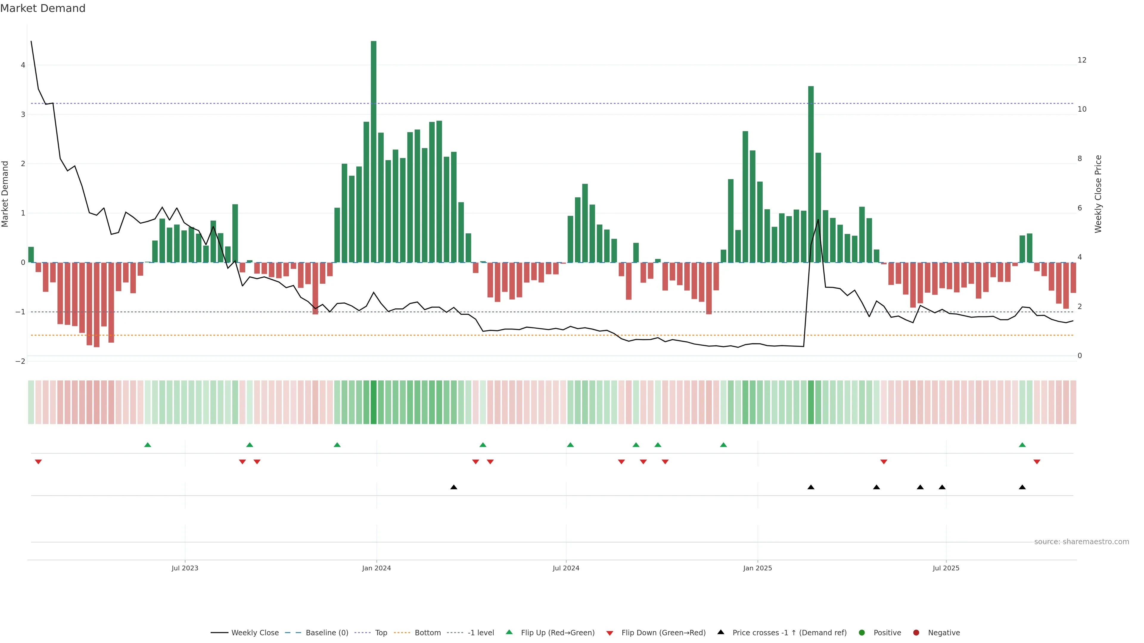This screenshot has width=1144, height=643.
Task: Click the Jul 2025 x-axis label
Action: click(x=946, y=568)
